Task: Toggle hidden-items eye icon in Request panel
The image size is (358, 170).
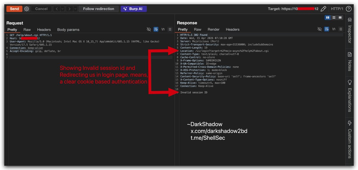Action: click(x=149, y=29)
